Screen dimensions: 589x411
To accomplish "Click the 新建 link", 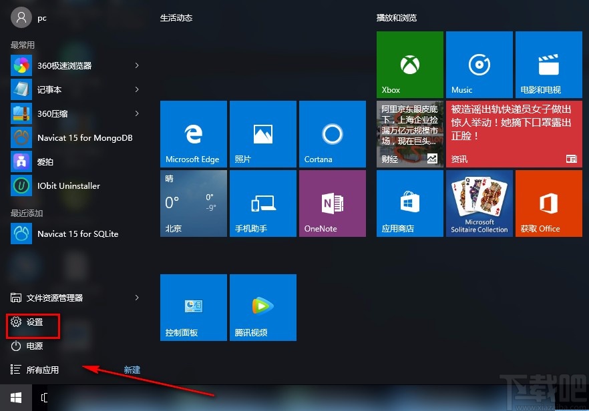I will pos(131,370).
